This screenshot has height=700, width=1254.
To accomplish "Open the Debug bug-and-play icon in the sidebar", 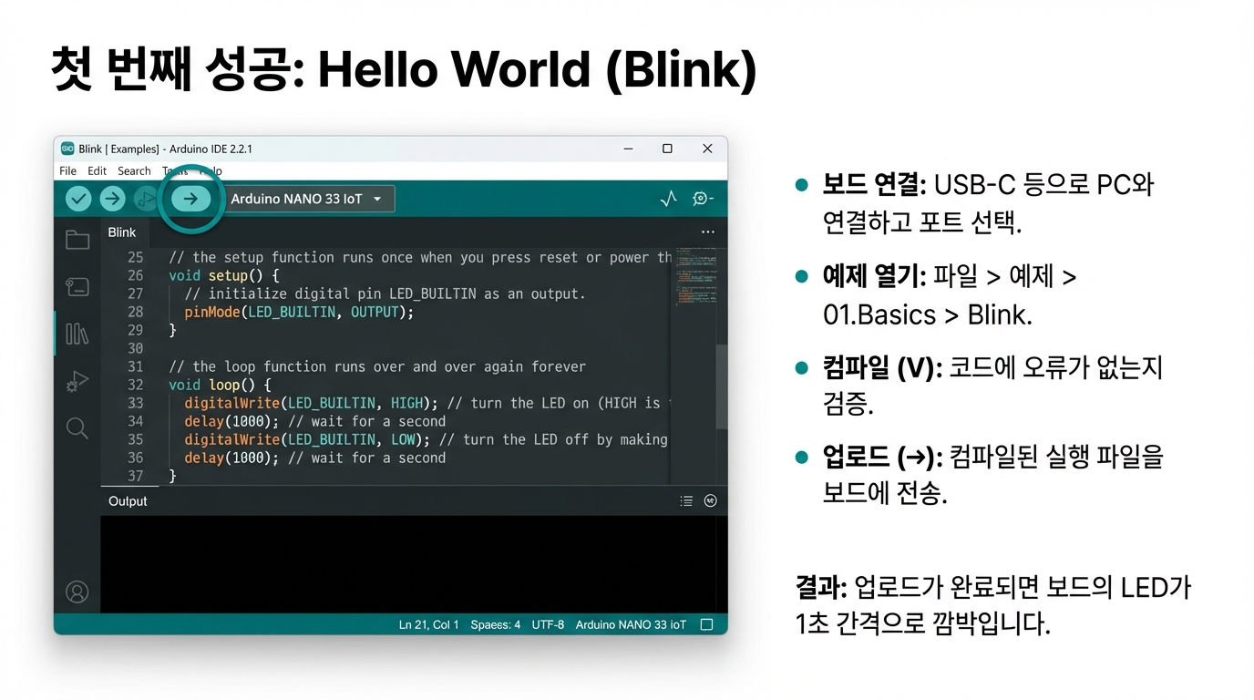I will [77, 382].
